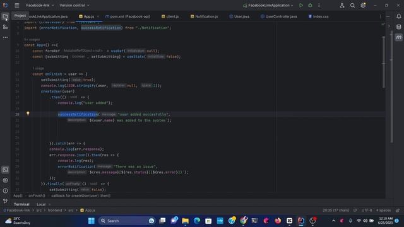Click caret position 20:35 in status bar

click(x=336, y=210)
